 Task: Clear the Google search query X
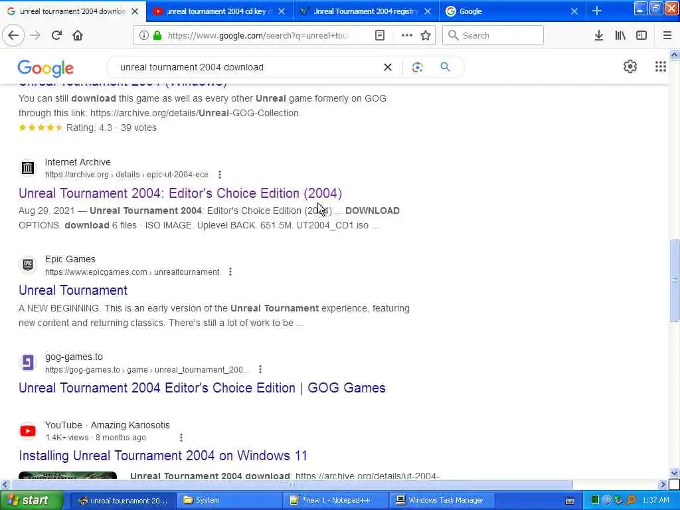[x=388, y=67]
